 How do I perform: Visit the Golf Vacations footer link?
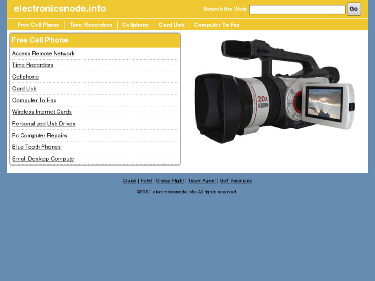pyautogui.click(x=236, y=181)
